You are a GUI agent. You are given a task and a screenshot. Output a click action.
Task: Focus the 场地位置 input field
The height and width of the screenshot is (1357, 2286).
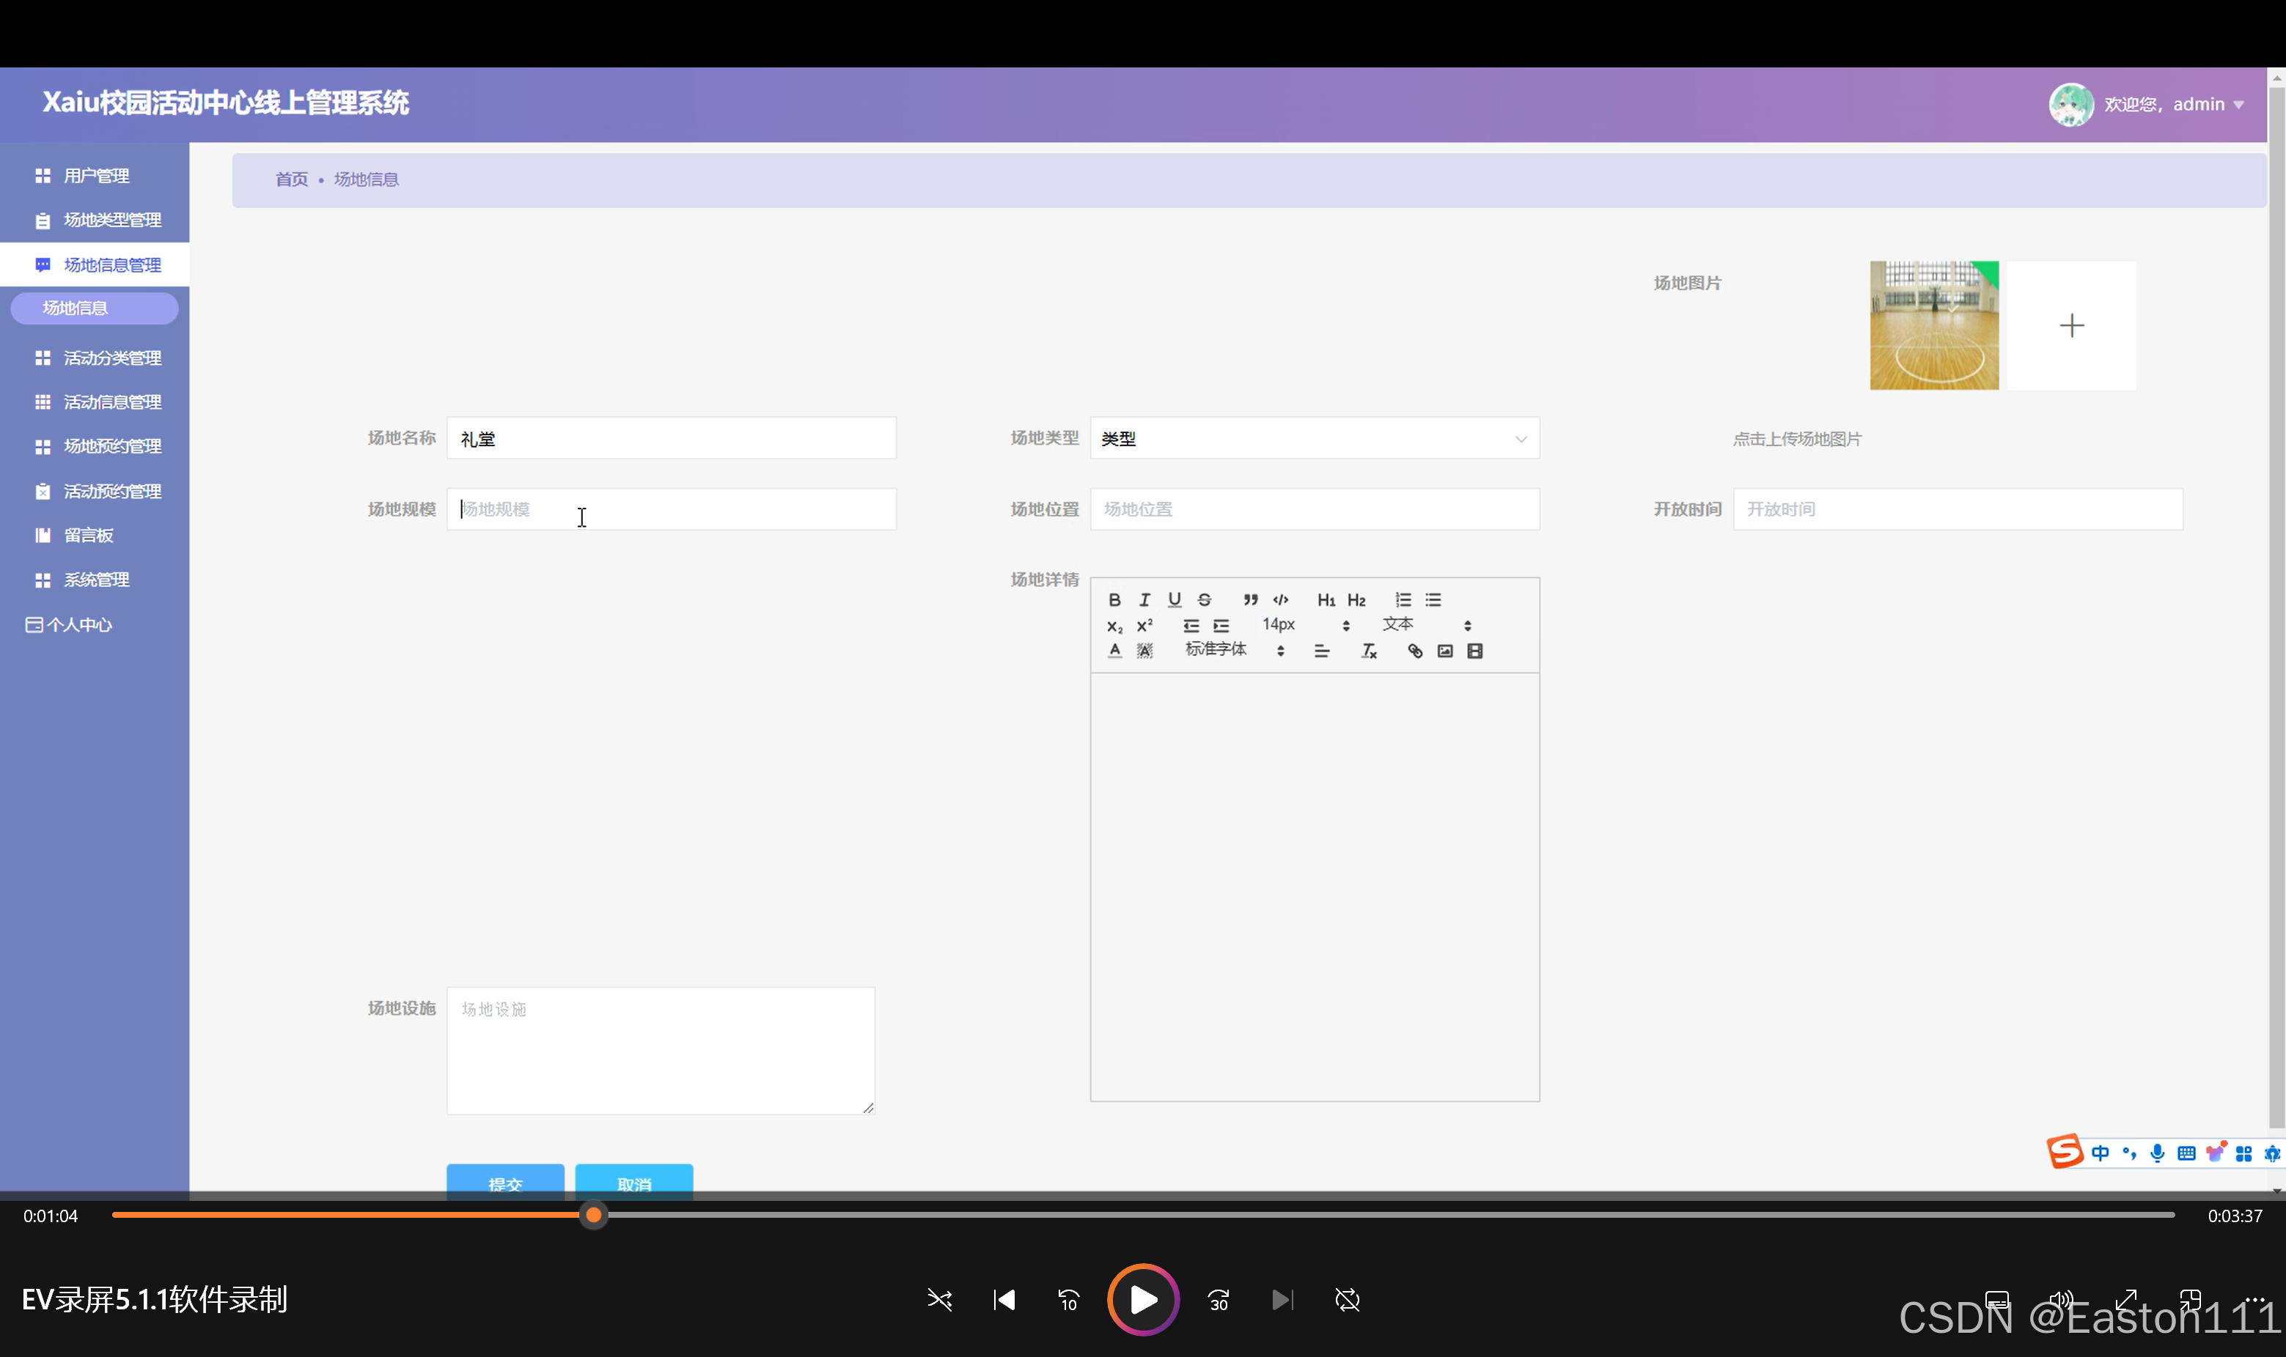(1315, 509)
